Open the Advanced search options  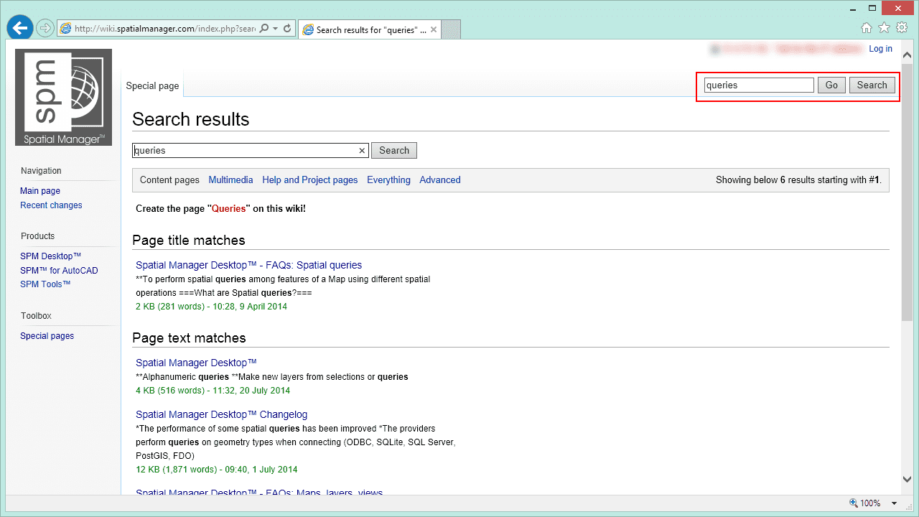click(440, 180)
